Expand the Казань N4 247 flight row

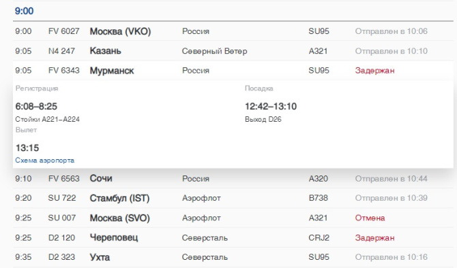(233, 51)
